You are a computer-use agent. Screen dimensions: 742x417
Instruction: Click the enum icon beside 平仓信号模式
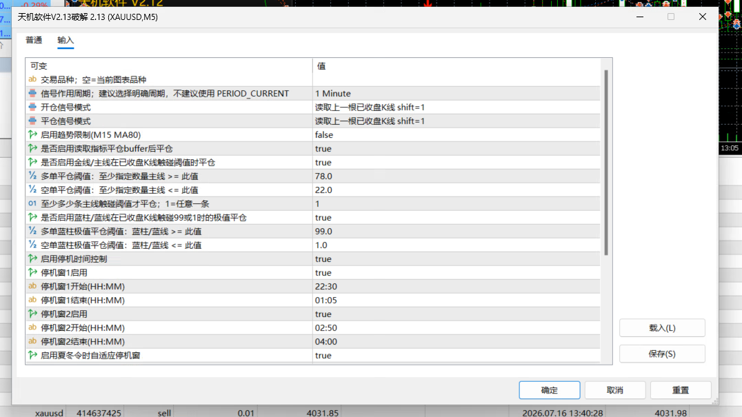pos(32,121)
